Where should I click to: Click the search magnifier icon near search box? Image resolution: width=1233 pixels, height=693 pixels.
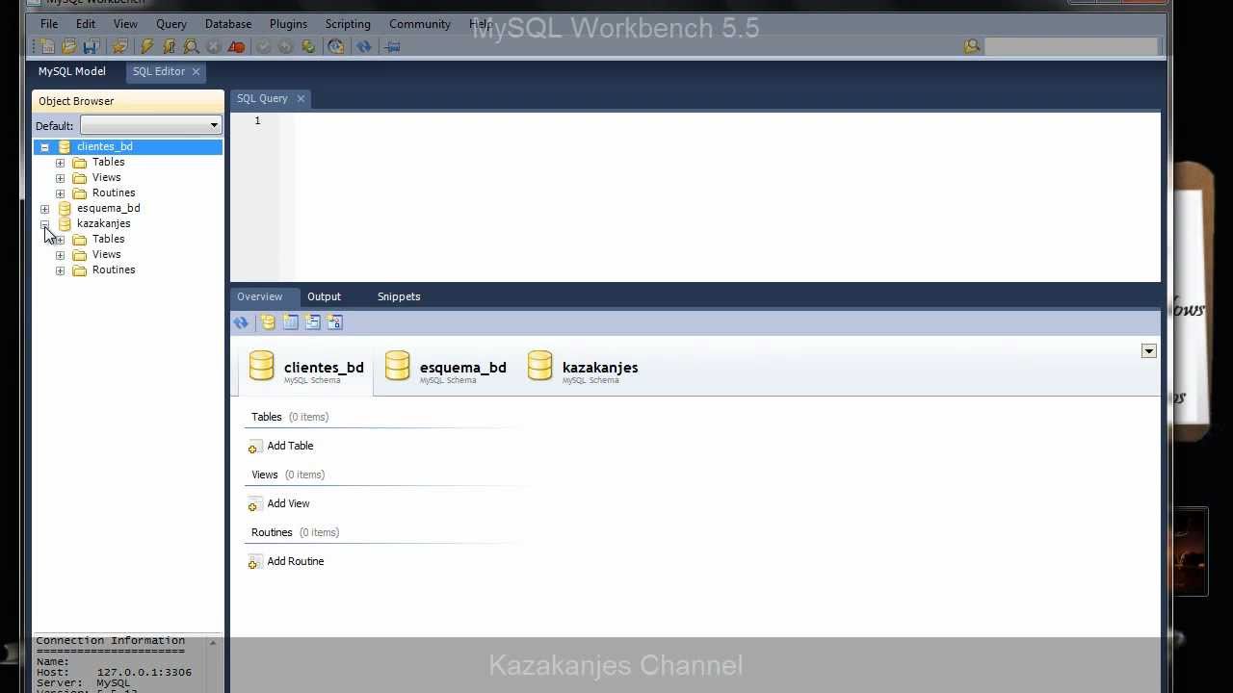(x=972, y=46)
